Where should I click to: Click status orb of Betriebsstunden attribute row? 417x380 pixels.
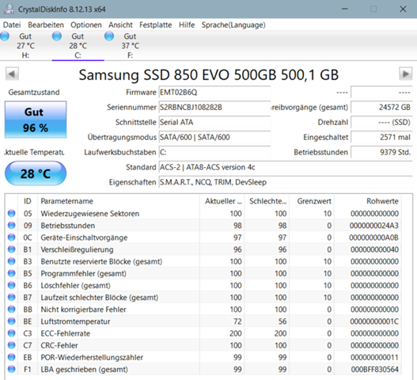(11, 226)
